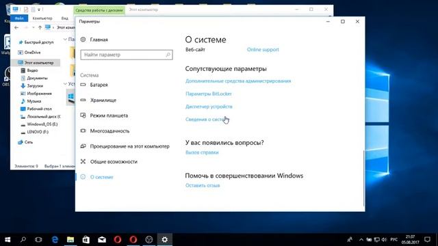Screen dimensions: 438x246
Task: Click the РУС language indicator
Action: [x=394, y=240]
